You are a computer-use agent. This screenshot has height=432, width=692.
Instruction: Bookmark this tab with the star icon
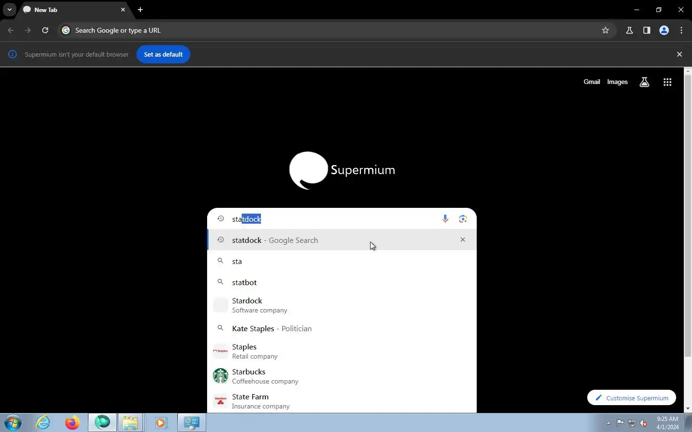[x=605, y=30]
